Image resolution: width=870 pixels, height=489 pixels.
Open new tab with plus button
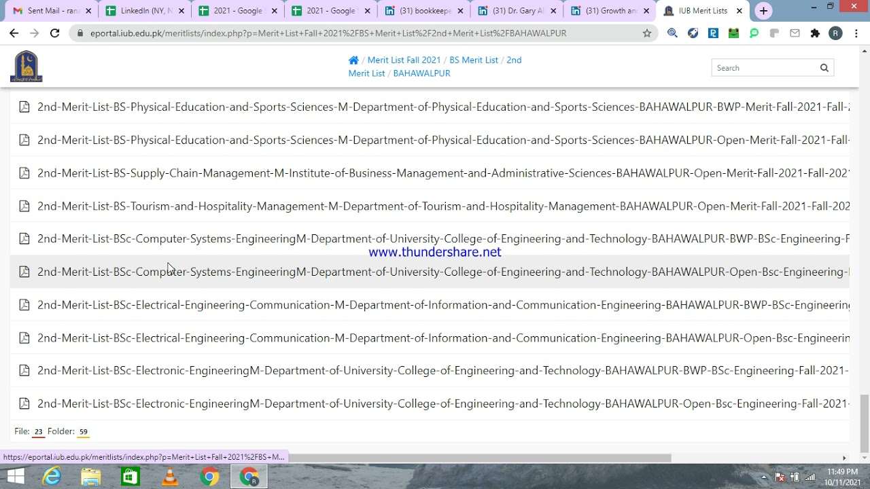coord(763,11)
